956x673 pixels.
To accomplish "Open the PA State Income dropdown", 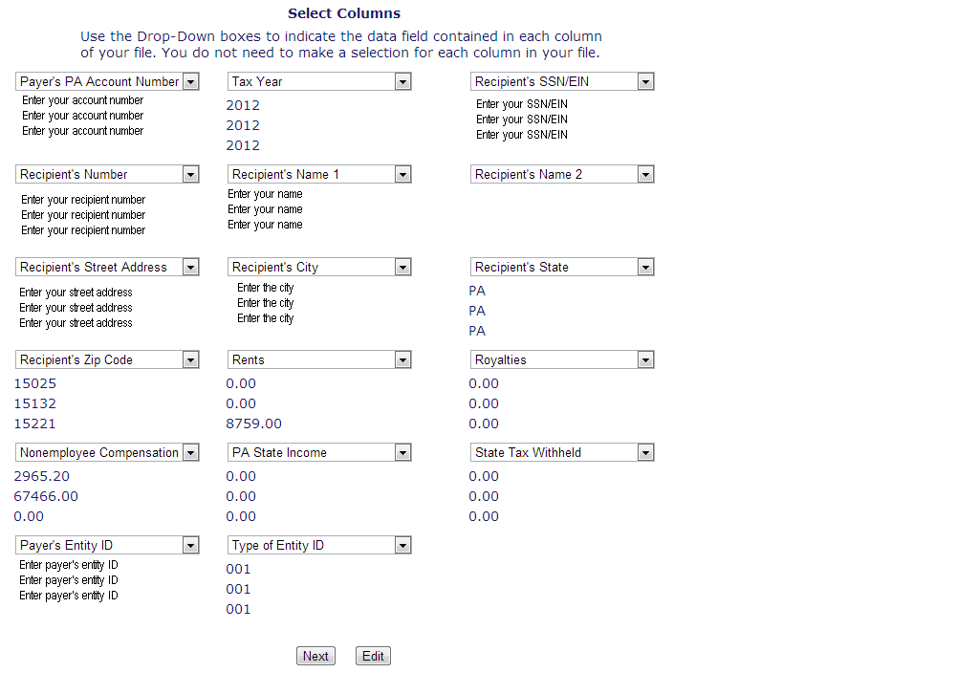I will pyautogui.click(x=402, y=452).
